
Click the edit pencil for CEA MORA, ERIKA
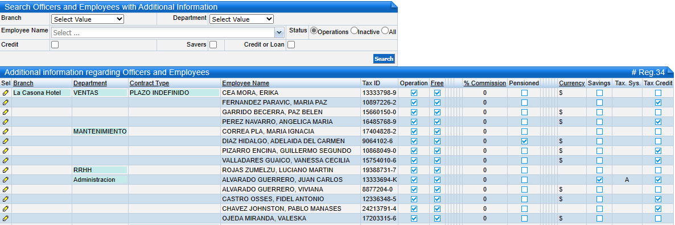coord(5,93)
